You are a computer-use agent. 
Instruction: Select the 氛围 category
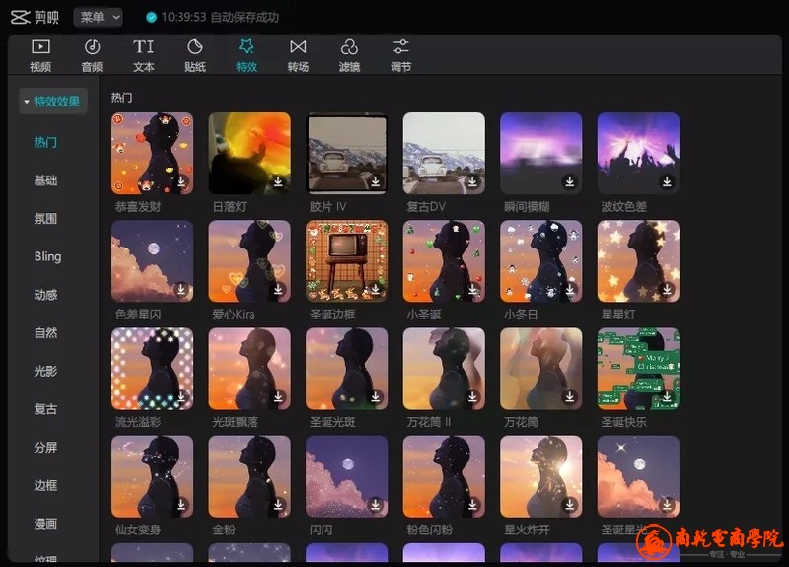45,219
